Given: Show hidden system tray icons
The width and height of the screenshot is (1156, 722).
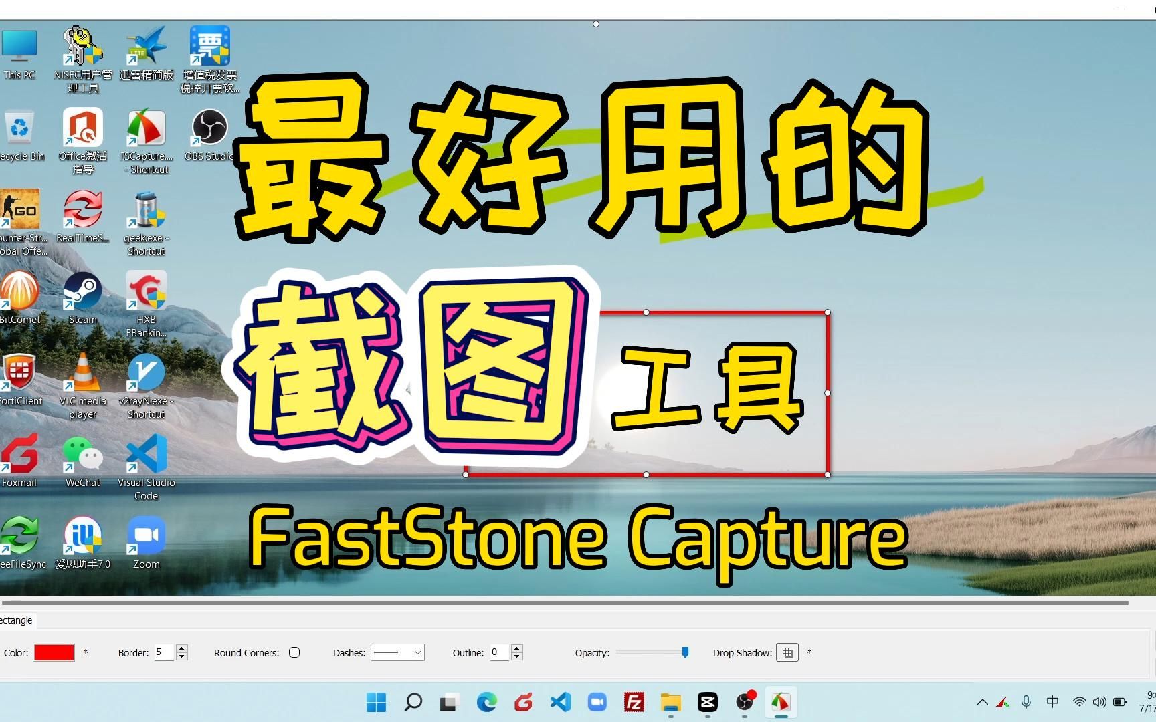Looking at the screenshot, I should (982, 702).
